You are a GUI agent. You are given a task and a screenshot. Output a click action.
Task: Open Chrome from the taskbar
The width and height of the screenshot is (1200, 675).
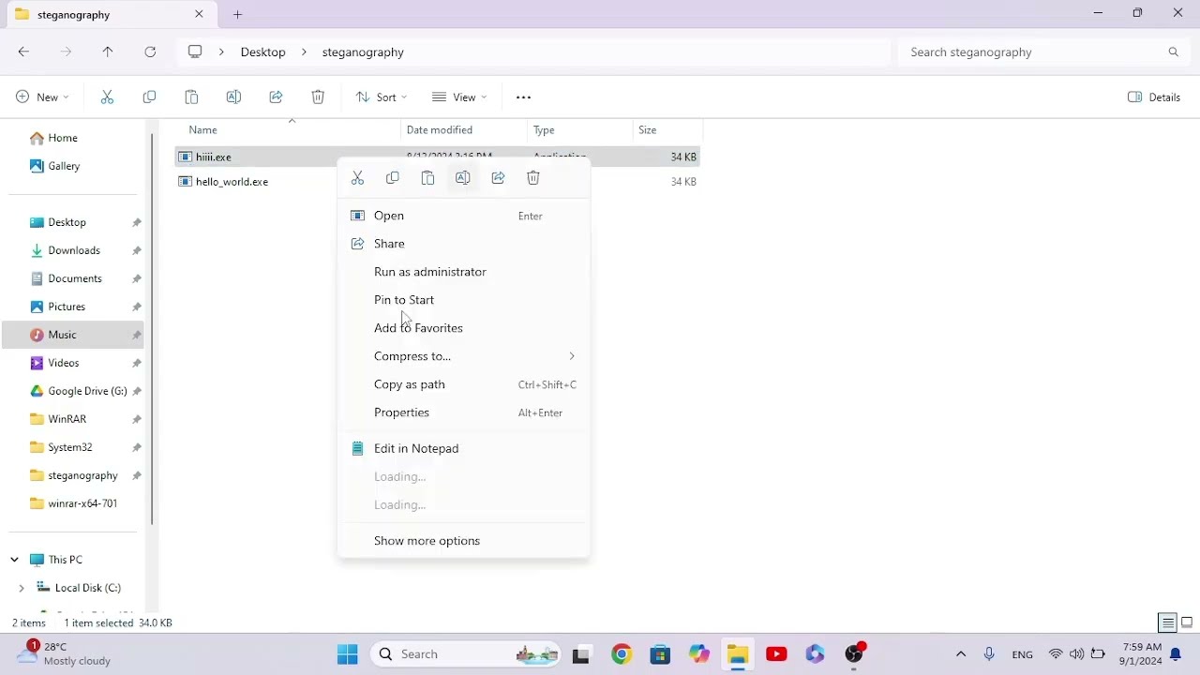pos(621,654)
